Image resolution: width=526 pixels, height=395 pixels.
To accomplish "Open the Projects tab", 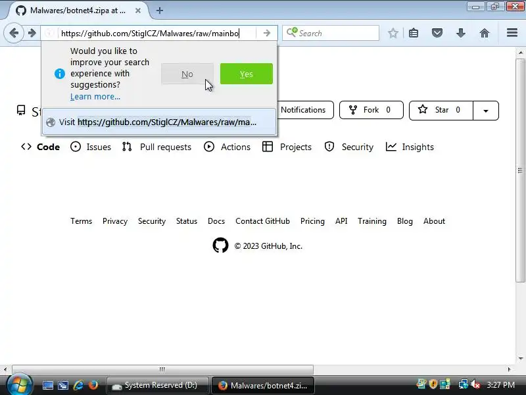I will [x=287, y=147].
